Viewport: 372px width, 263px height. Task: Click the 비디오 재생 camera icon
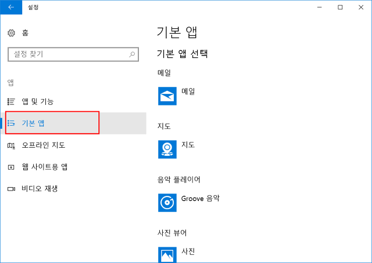coord(11,189)
